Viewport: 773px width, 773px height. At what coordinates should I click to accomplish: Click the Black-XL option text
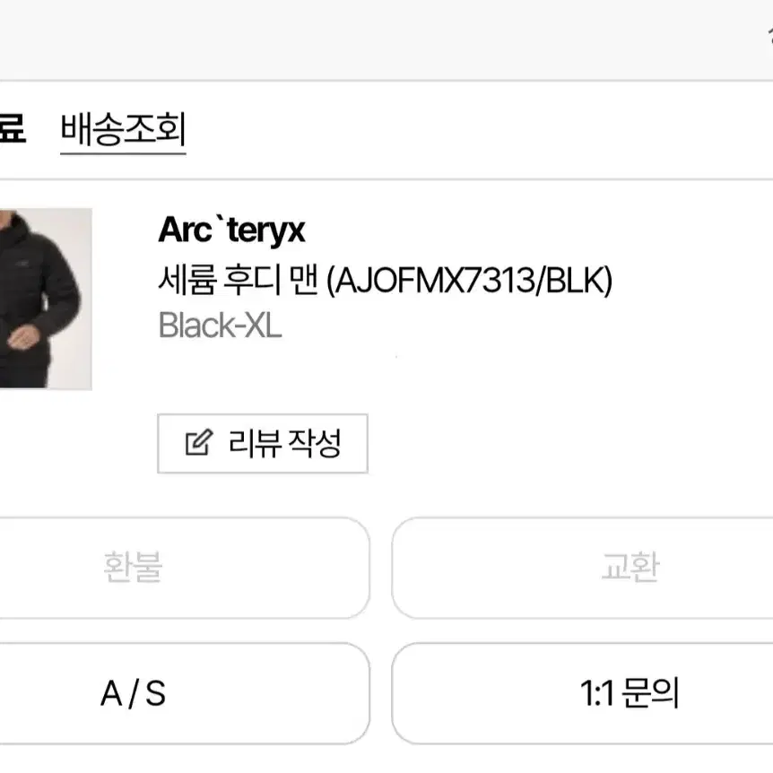coord(220,326)
